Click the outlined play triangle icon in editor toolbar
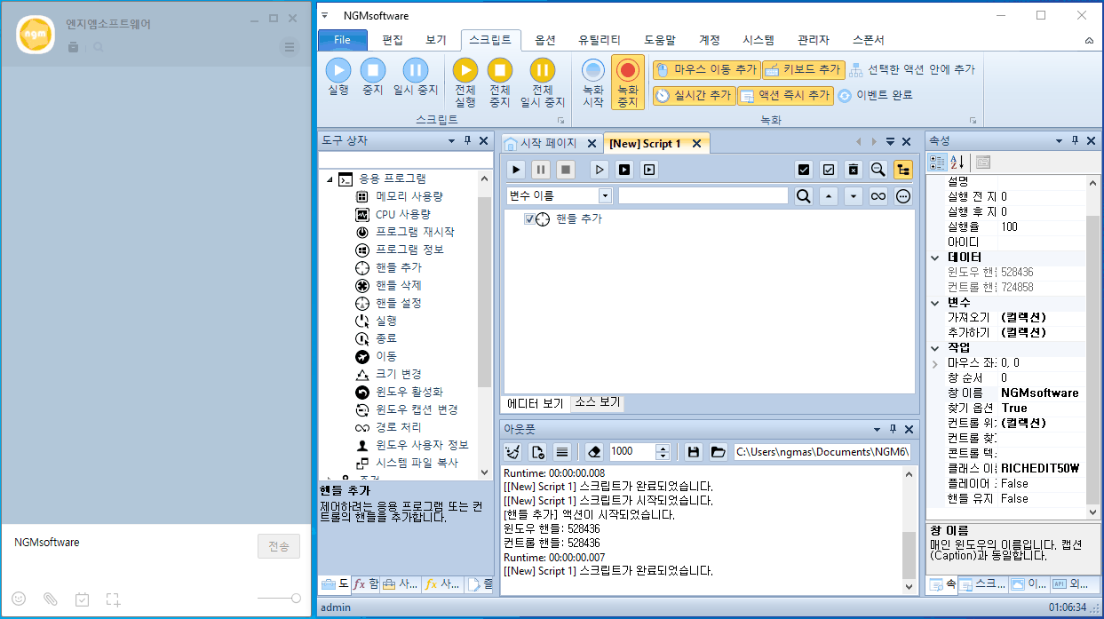The height and width of the screenshot is (619, 1104). (600, 169)
